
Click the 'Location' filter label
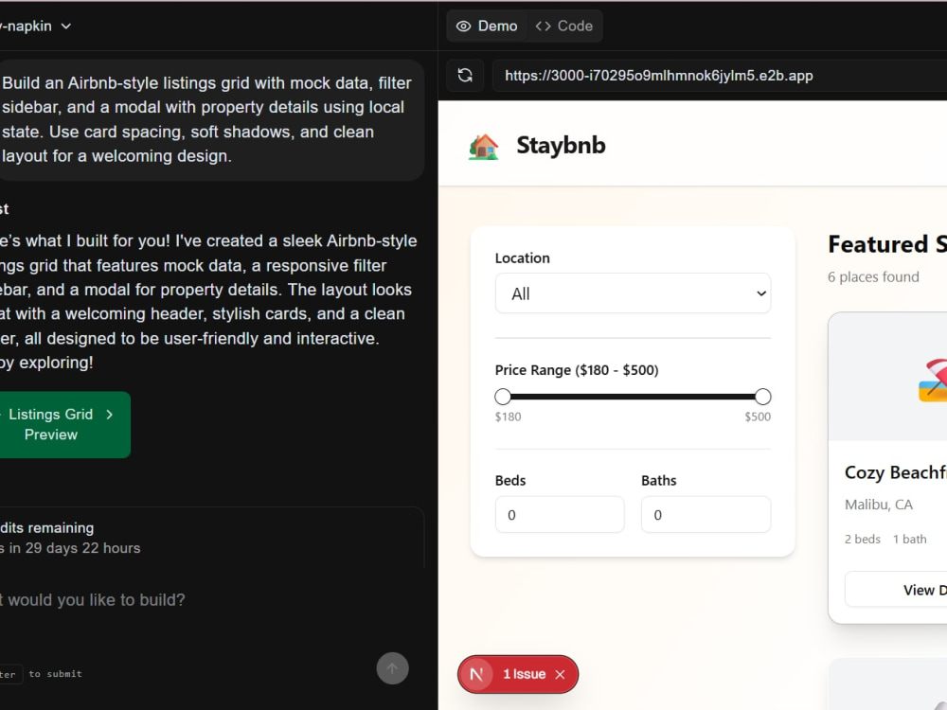coord(523,258)
